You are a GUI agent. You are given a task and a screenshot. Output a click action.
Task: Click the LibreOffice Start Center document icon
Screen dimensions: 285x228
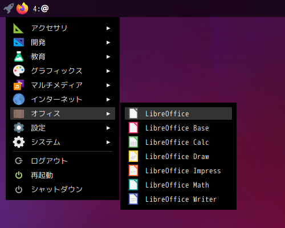(133, 113)
